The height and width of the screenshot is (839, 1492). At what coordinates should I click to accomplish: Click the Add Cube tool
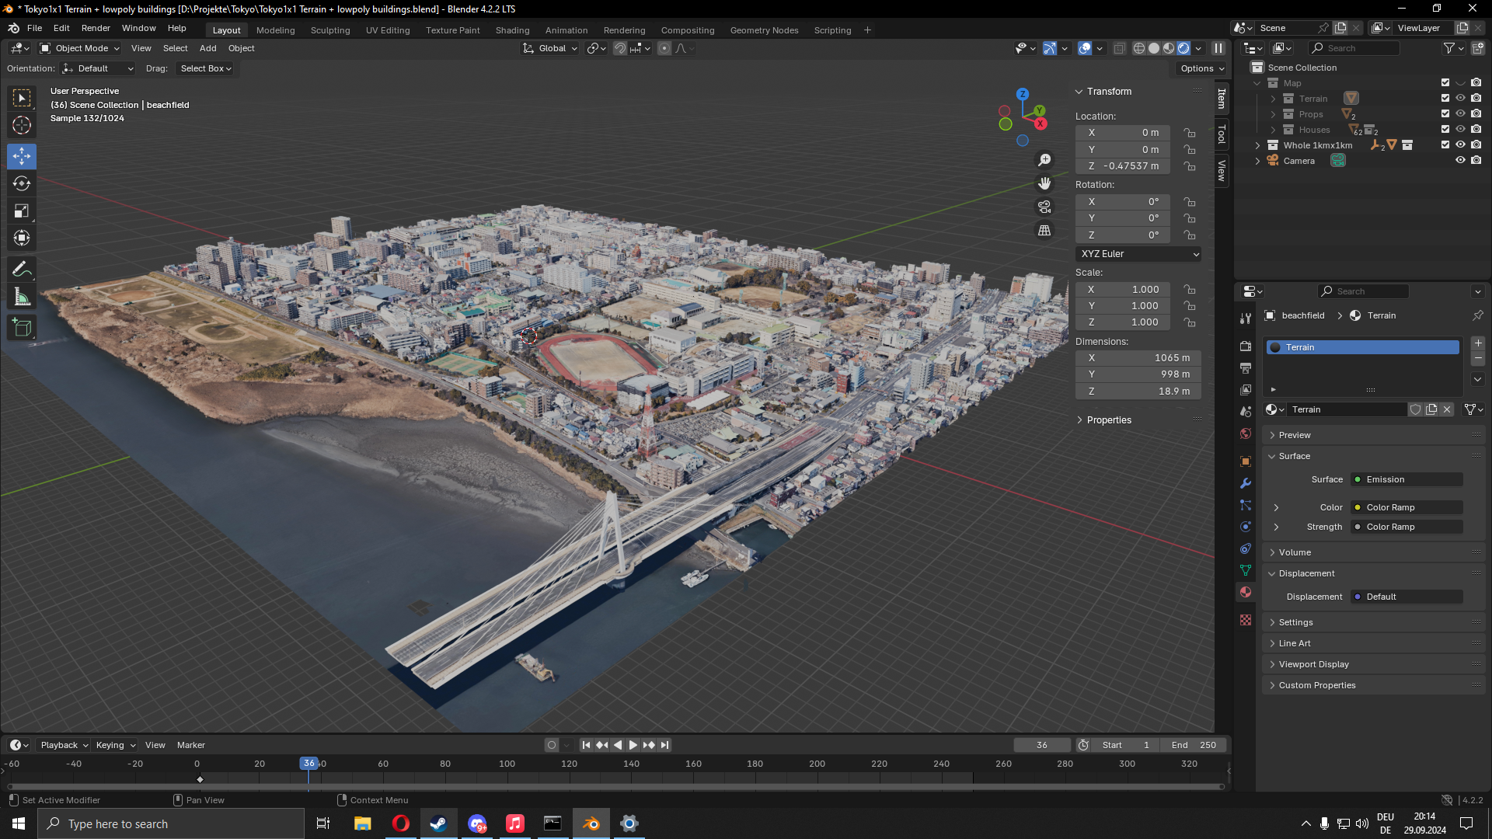click(x=22, y=327)
